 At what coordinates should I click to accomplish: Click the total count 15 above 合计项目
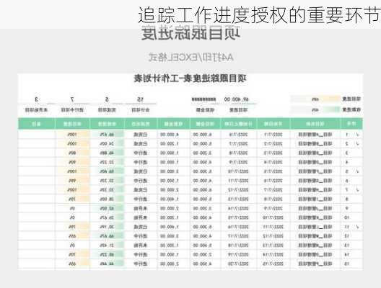(141, 99)
